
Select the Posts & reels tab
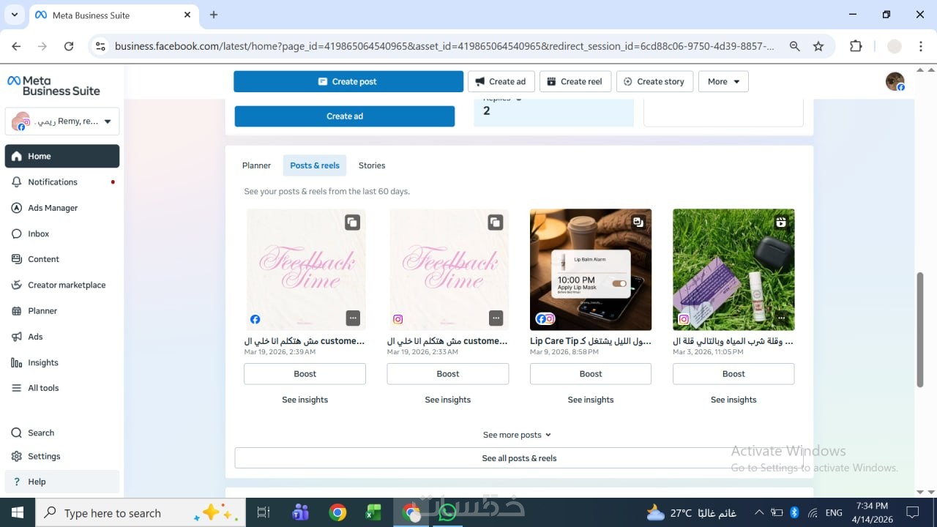pos(315,165)
